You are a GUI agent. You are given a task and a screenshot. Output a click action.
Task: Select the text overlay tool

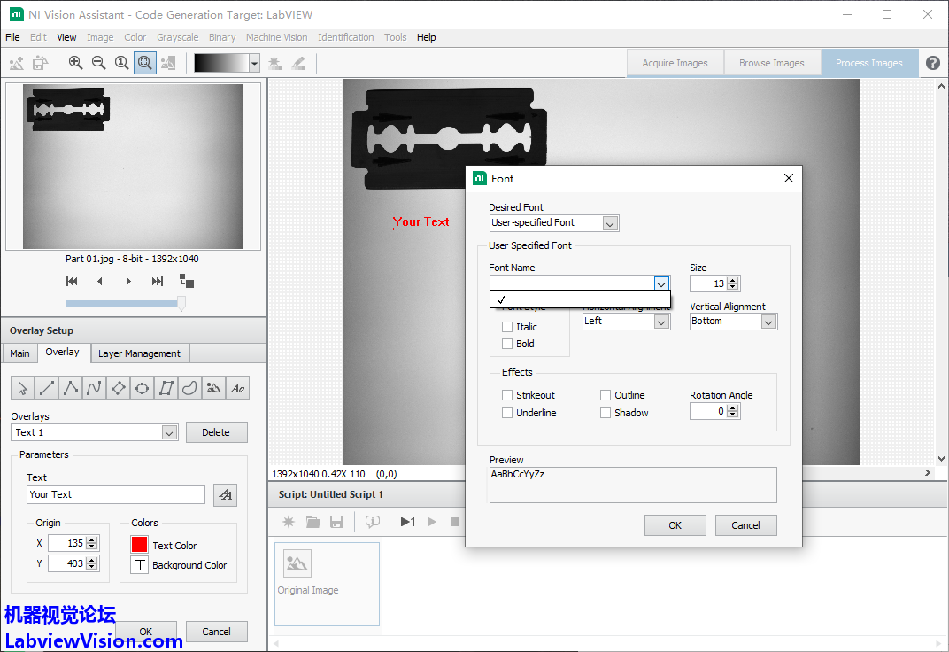[238, 388]
